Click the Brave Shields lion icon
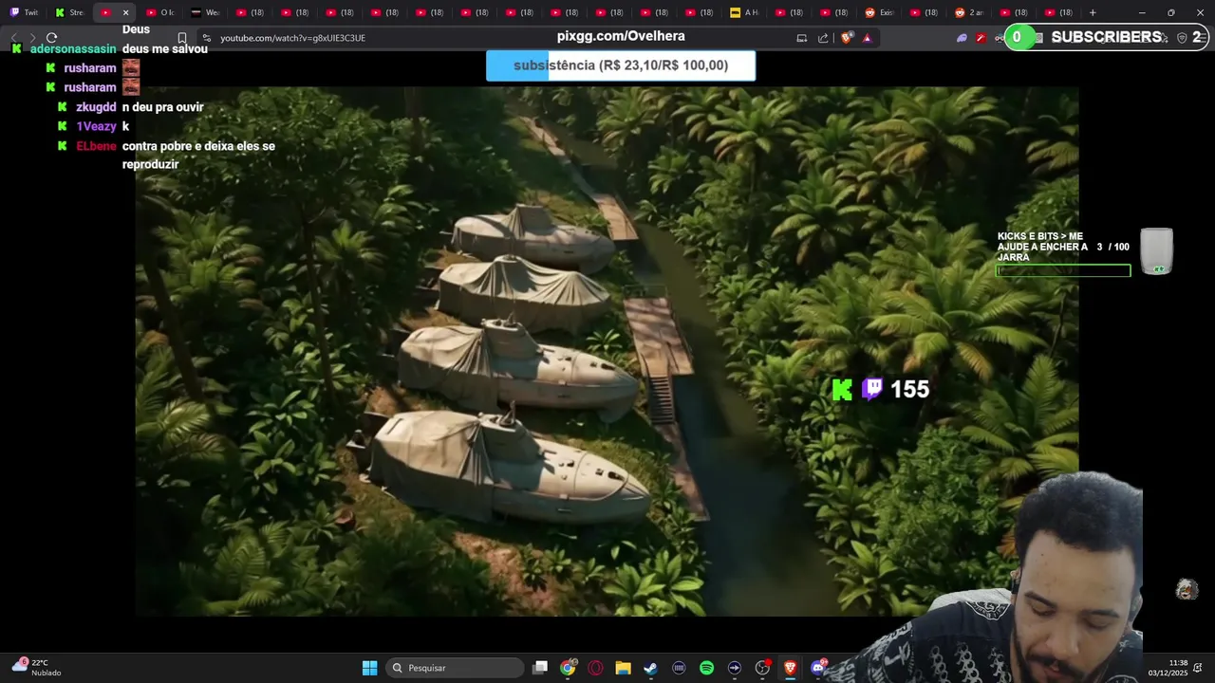Screen dimensions: 1215x683 point(847,38)
